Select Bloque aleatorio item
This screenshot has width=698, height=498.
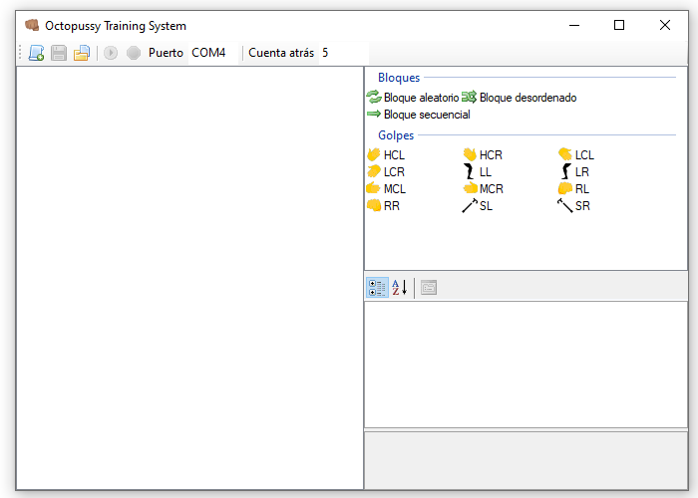pos(413,98)
